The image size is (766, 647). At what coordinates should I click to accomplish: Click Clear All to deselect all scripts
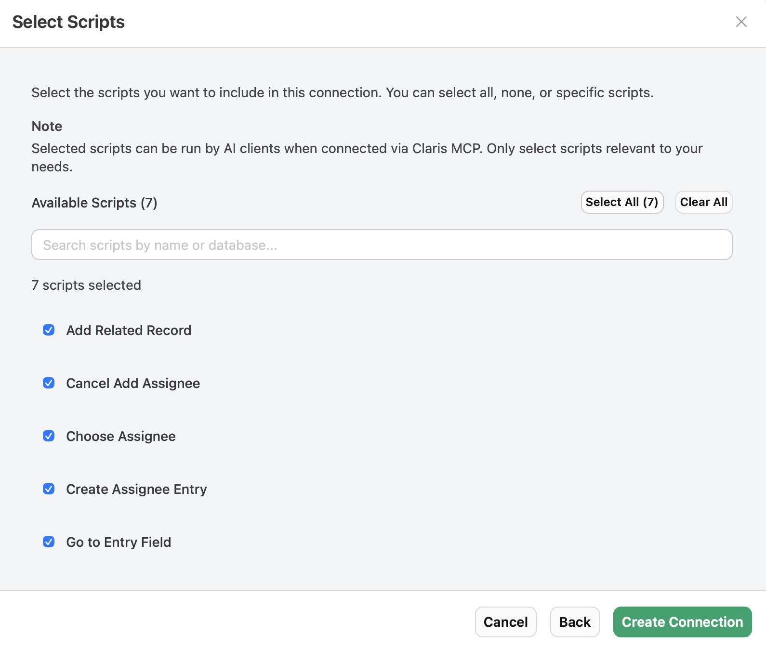(x=703, y=202)
